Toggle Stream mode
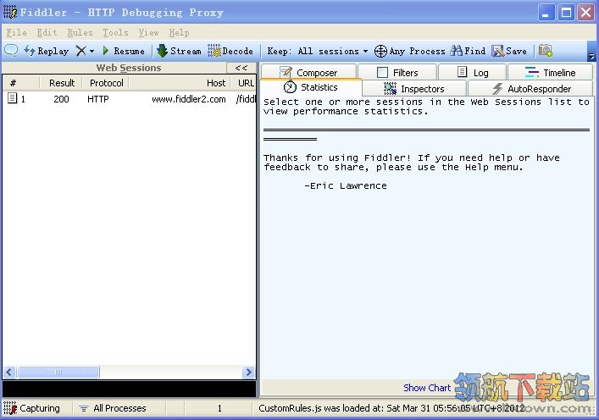Viewport: 599px width, 420px height. coord(179,51)
